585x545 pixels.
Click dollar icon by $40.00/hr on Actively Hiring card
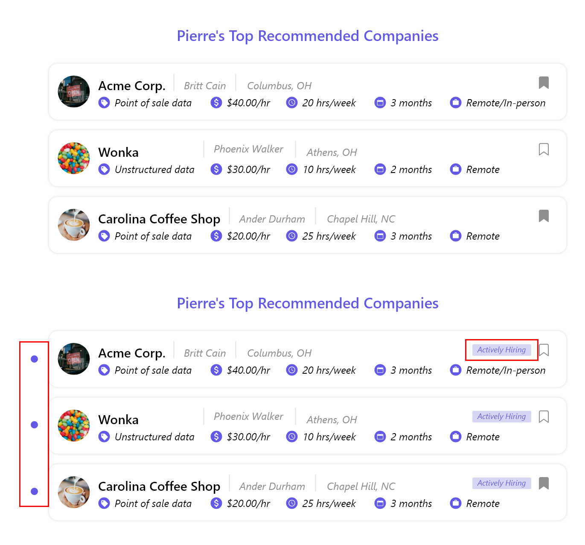pyautogui.click(x=216, y=370)
